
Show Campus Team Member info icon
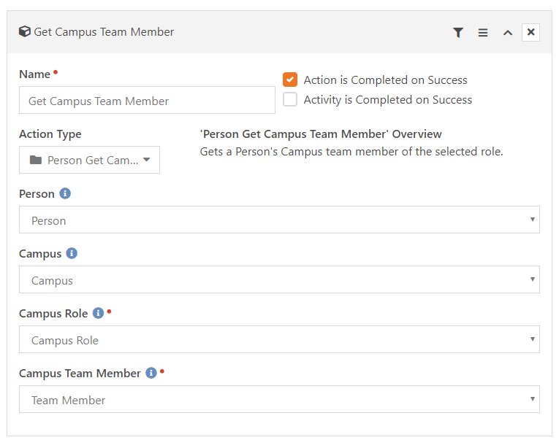click(151, 373)
